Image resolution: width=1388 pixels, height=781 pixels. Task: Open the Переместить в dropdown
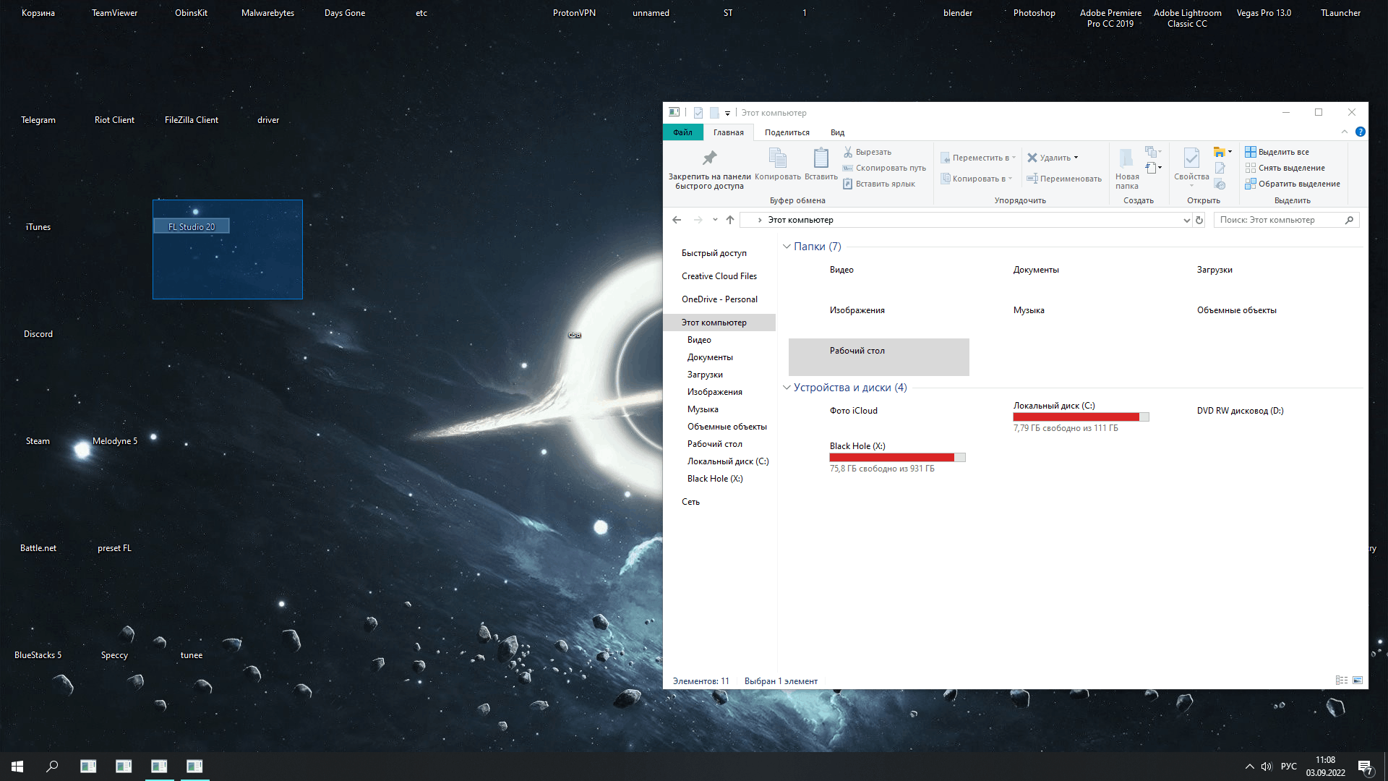point(1013,157)
